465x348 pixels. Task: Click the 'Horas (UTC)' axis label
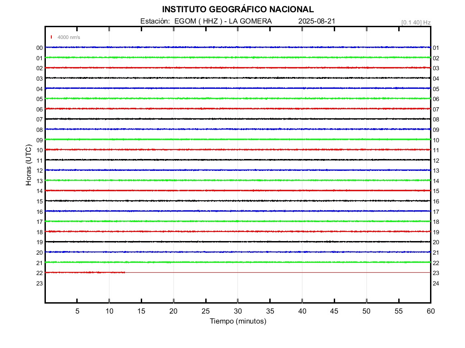29,165
